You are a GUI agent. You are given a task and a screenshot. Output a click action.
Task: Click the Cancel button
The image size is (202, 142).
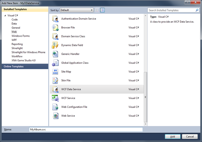pyautogui.click(x=189, y=137)
